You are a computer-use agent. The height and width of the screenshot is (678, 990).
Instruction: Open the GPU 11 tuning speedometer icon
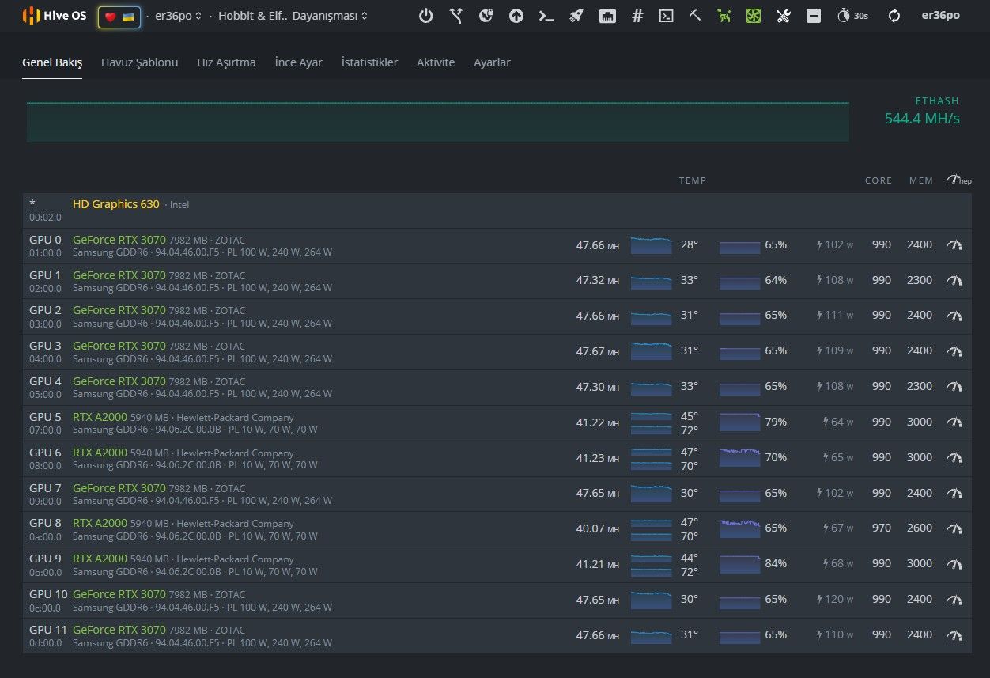point(954,635)
